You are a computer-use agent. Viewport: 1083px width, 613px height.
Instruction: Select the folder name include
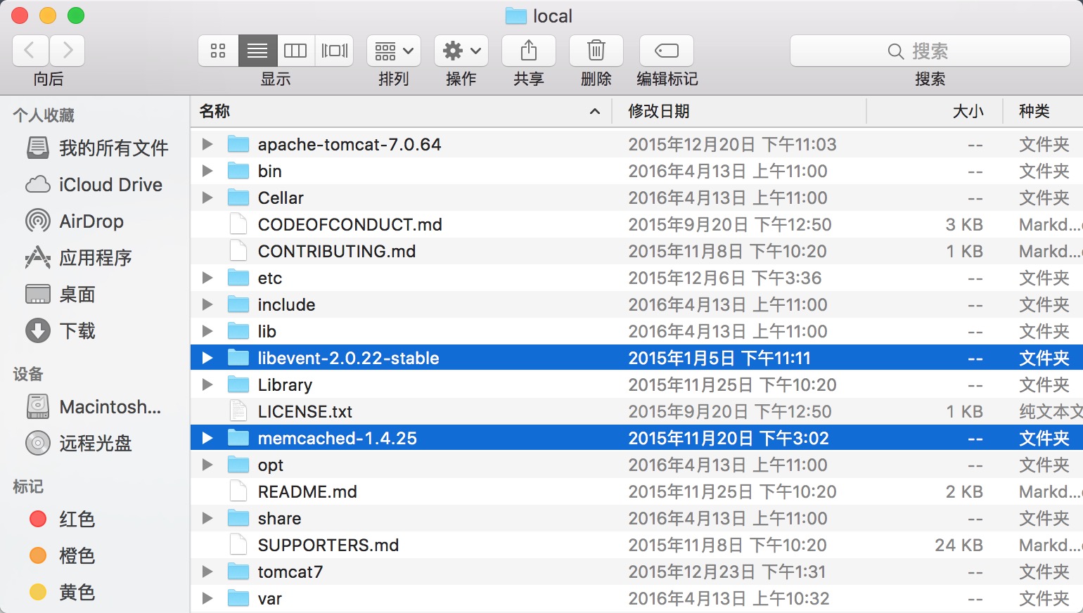pyautogui.click(x=286, y=304)
